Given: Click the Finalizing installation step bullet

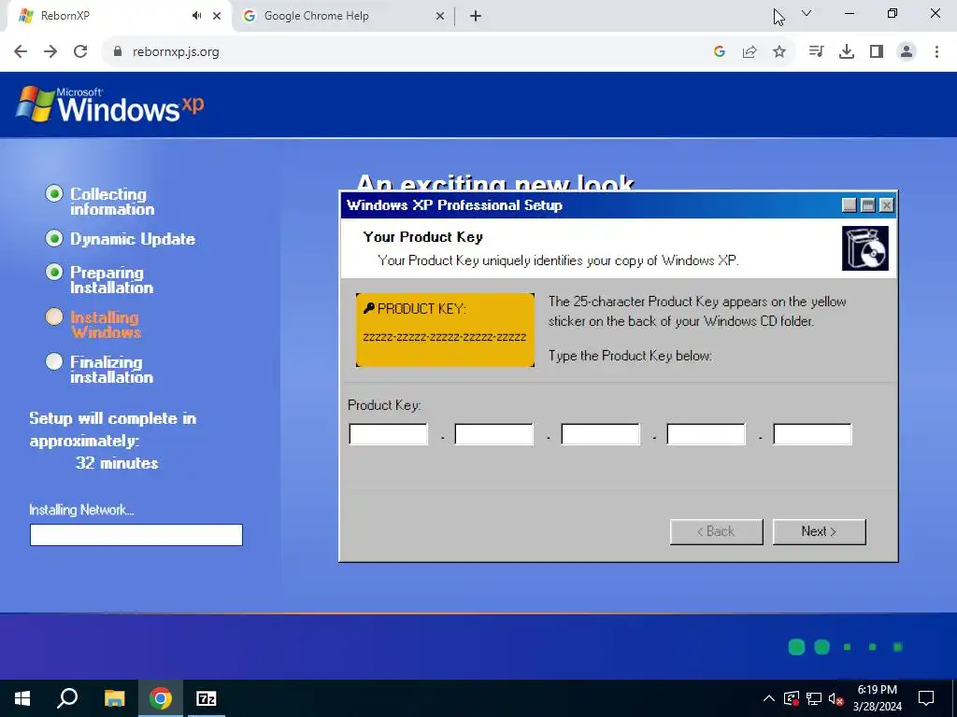Looking at the screenshot, I should tap(53, 361).
